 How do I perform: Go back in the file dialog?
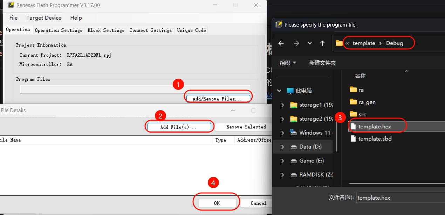pyautogui.click(x=281, y=43)
